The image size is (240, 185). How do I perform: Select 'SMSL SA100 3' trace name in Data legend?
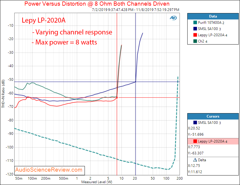[209, 29]
